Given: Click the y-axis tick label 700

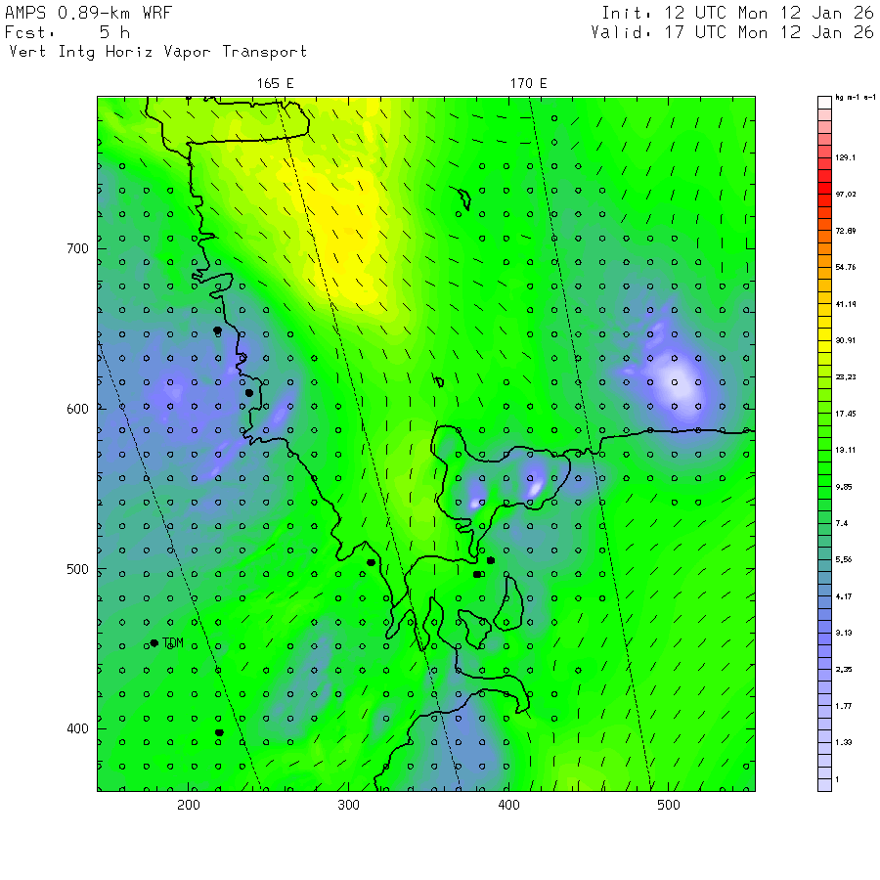Looking at the screenshot, I should coord(77,248).
